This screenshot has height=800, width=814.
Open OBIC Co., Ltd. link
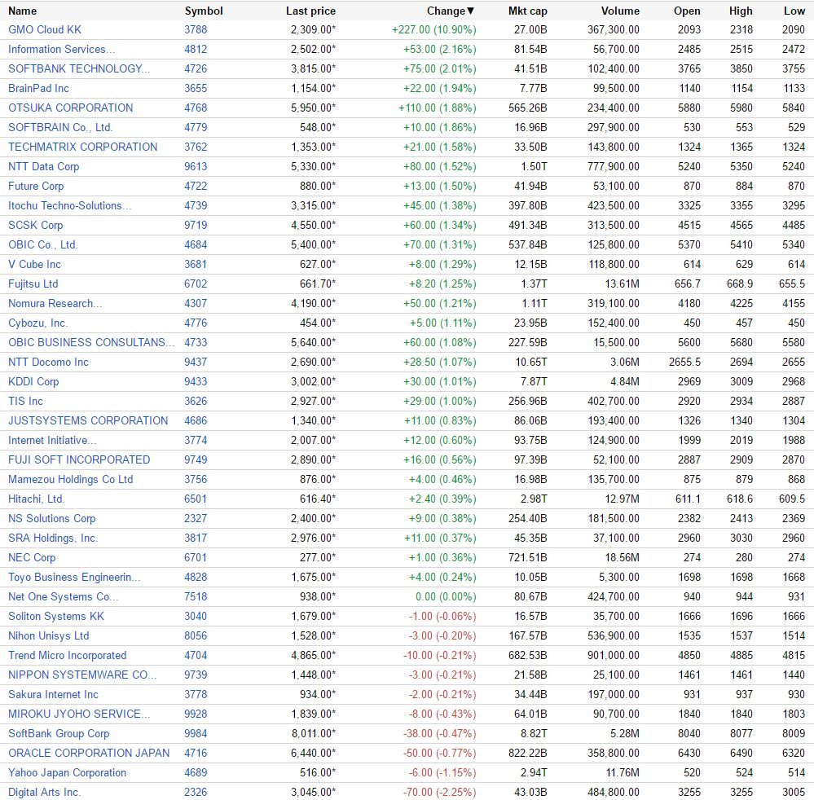pos(42,244)
